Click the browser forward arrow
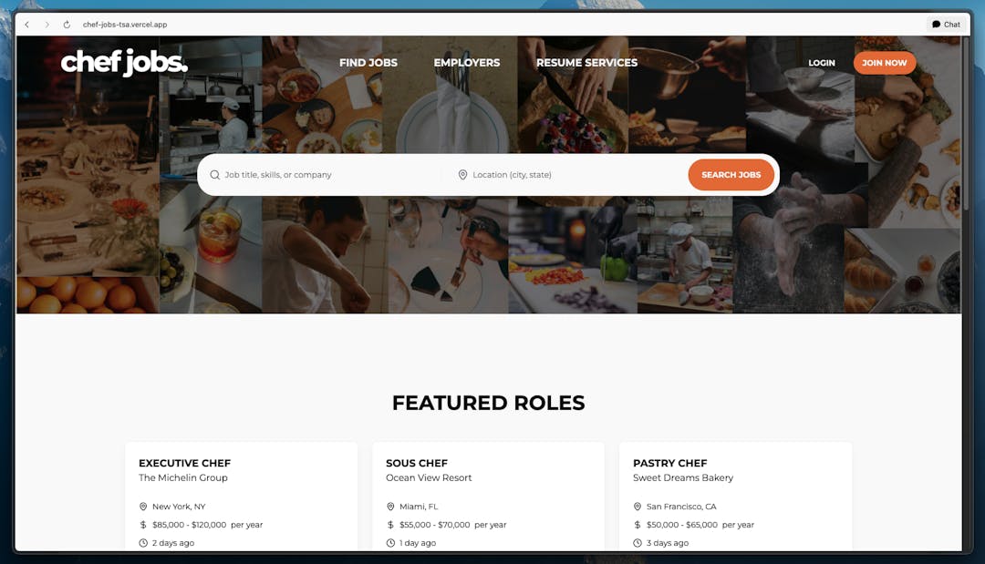This screenshot has width=985, height=564. click(x=47, y=25)
